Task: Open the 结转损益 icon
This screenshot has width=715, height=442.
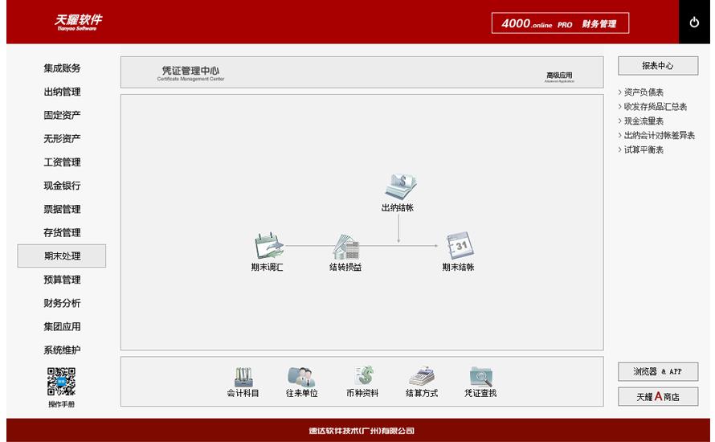Action: coord(345,246)
